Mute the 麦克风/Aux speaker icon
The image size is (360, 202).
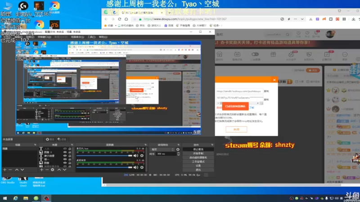[136, 156]
